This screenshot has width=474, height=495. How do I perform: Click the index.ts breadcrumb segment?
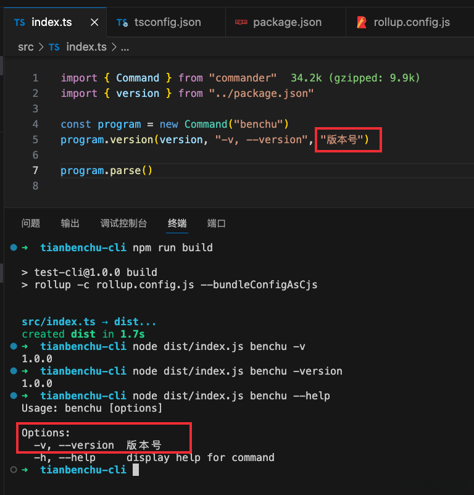86,47
